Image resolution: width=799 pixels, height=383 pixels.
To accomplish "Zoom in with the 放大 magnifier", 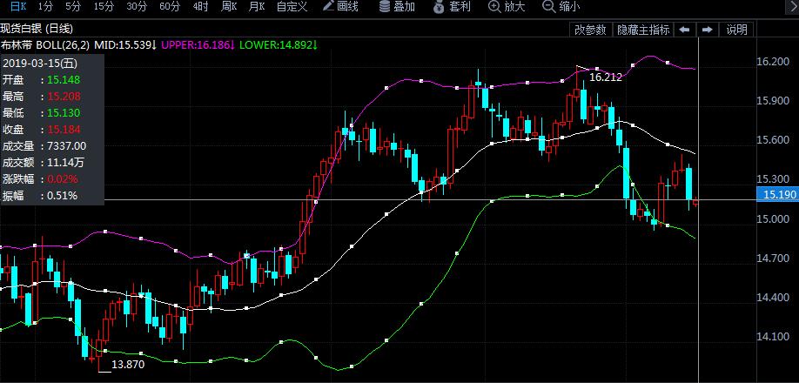I will pos(507,7).
